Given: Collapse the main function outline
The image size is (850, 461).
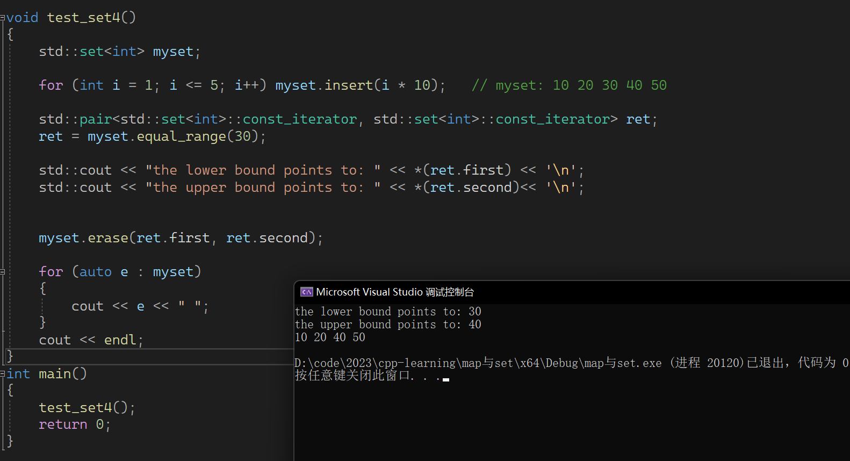Looking at the screenshot, I should point(3,374).
